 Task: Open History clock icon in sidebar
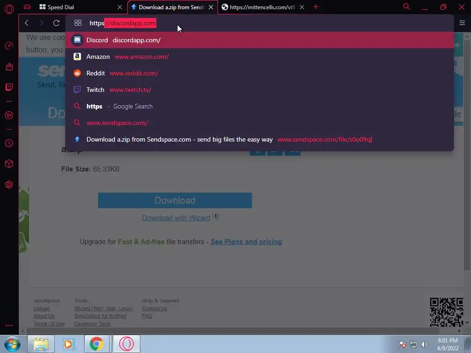9,143
